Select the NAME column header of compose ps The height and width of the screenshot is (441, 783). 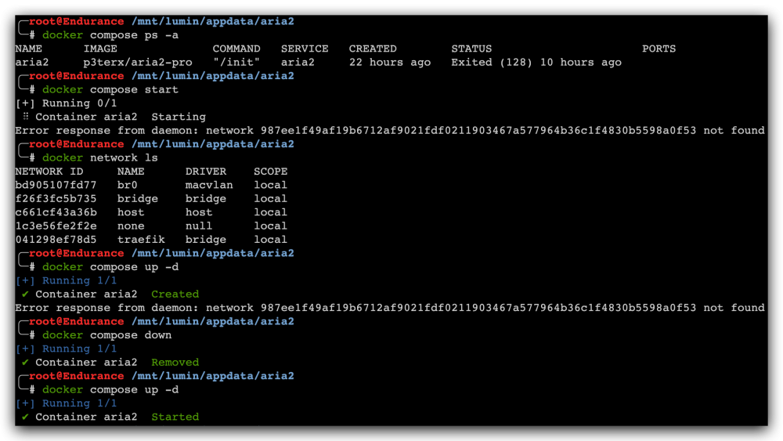click(28, 49)
